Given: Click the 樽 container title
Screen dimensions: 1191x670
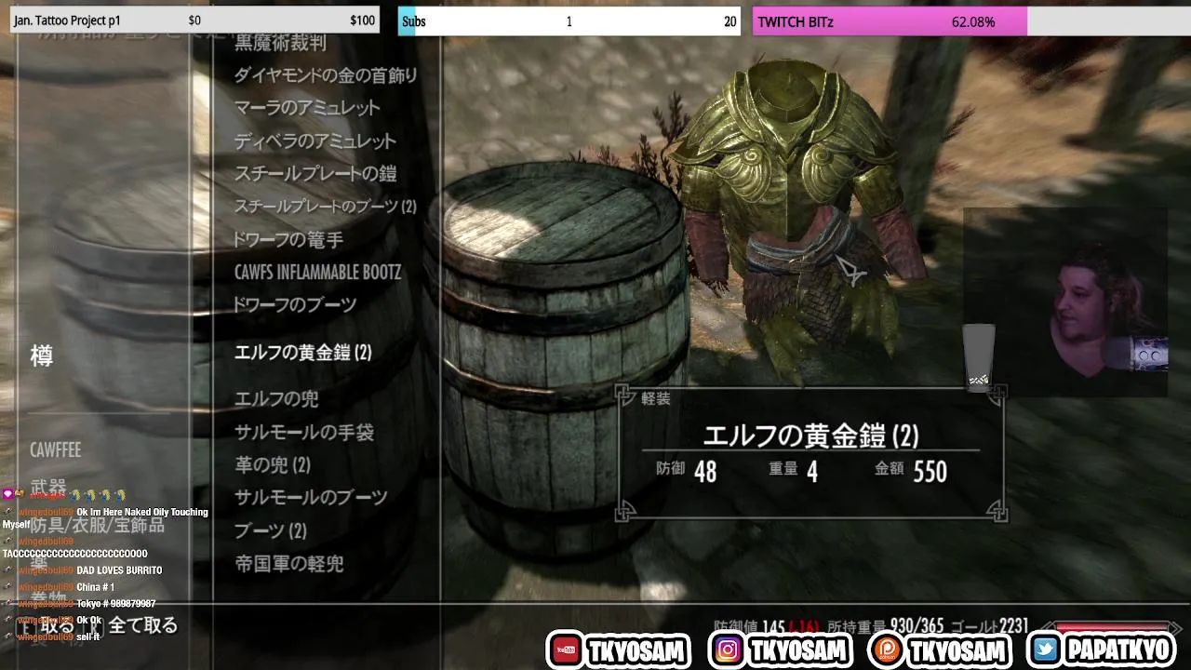Looking at the screenshot, I should [42, 355].
